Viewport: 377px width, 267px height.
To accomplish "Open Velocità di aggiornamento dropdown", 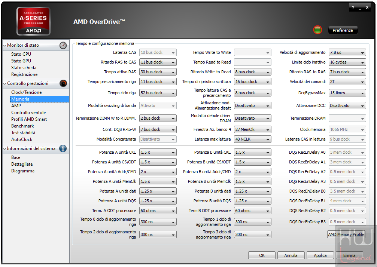I will tap(347, 52).
